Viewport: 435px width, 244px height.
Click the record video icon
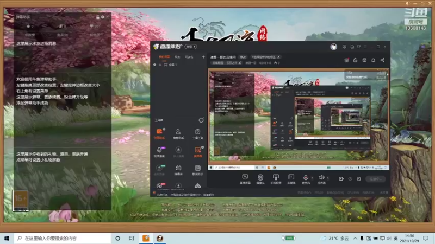341,179
